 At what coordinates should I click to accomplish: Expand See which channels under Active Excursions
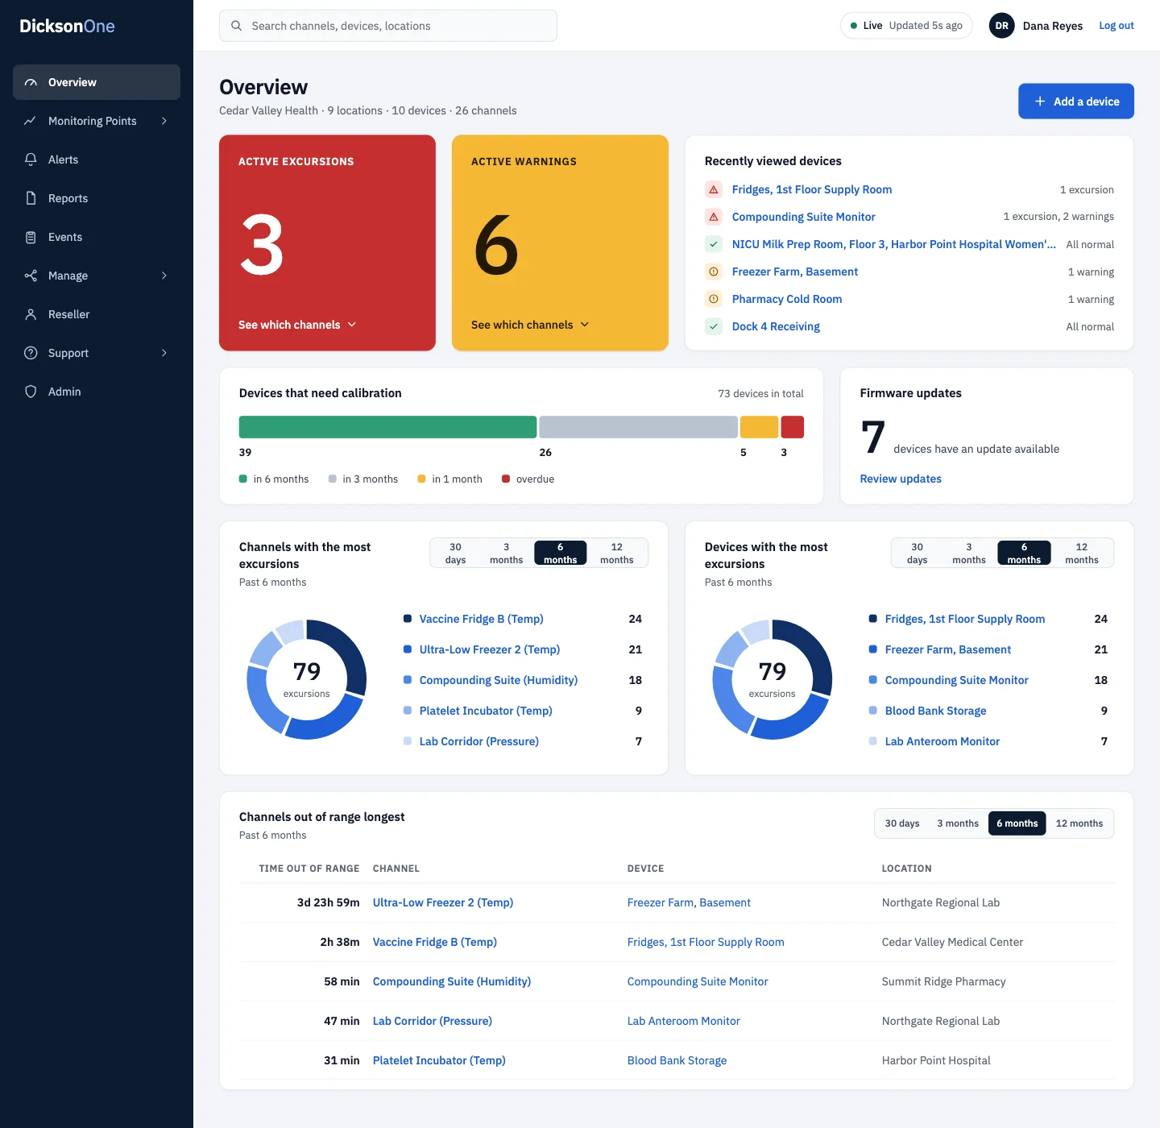[x=297, y=325]
